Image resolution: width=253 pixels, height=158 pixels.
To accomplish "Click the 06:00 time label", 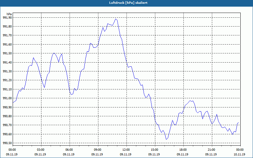I will (x=69, y=150).
